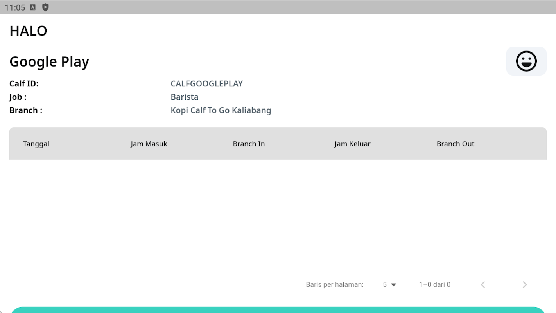Tap the status bar 'A' notification icon
Screen dimensions: 556x313
click(x=33, y=7)
